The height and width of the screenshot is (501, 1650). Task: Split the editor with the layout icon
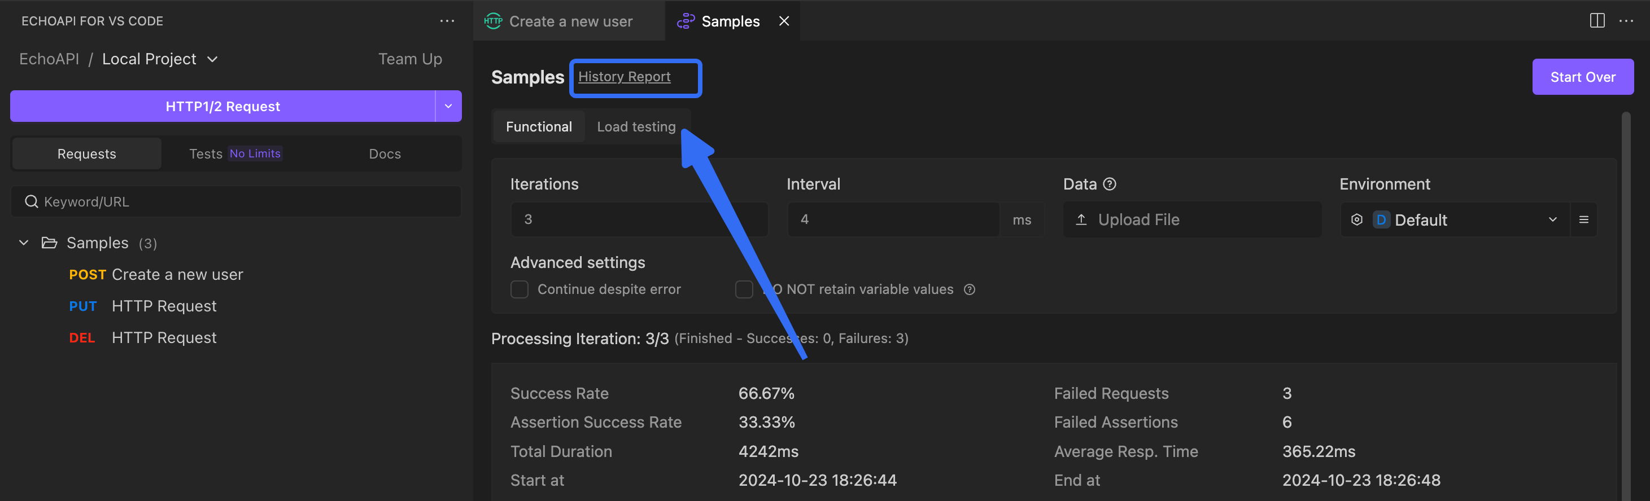1597,21
